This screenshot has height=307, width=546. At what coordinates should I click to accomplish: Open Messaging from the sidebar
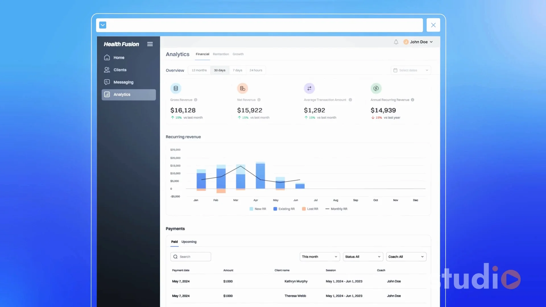123,82
